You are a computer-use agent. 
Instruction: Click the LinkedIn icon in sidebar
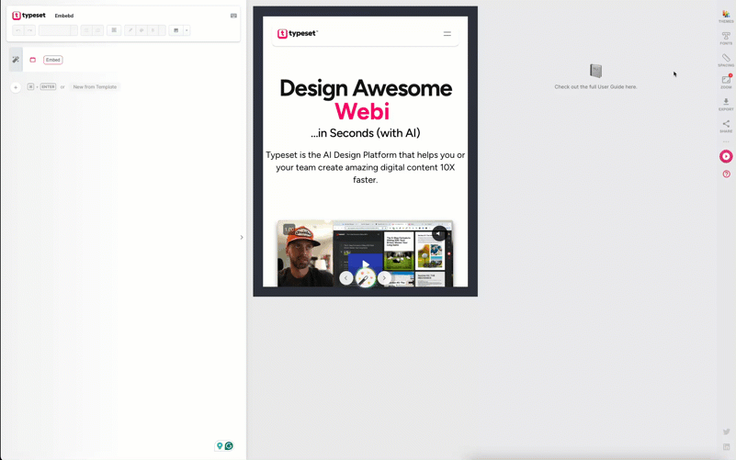[x=726, y=447]
